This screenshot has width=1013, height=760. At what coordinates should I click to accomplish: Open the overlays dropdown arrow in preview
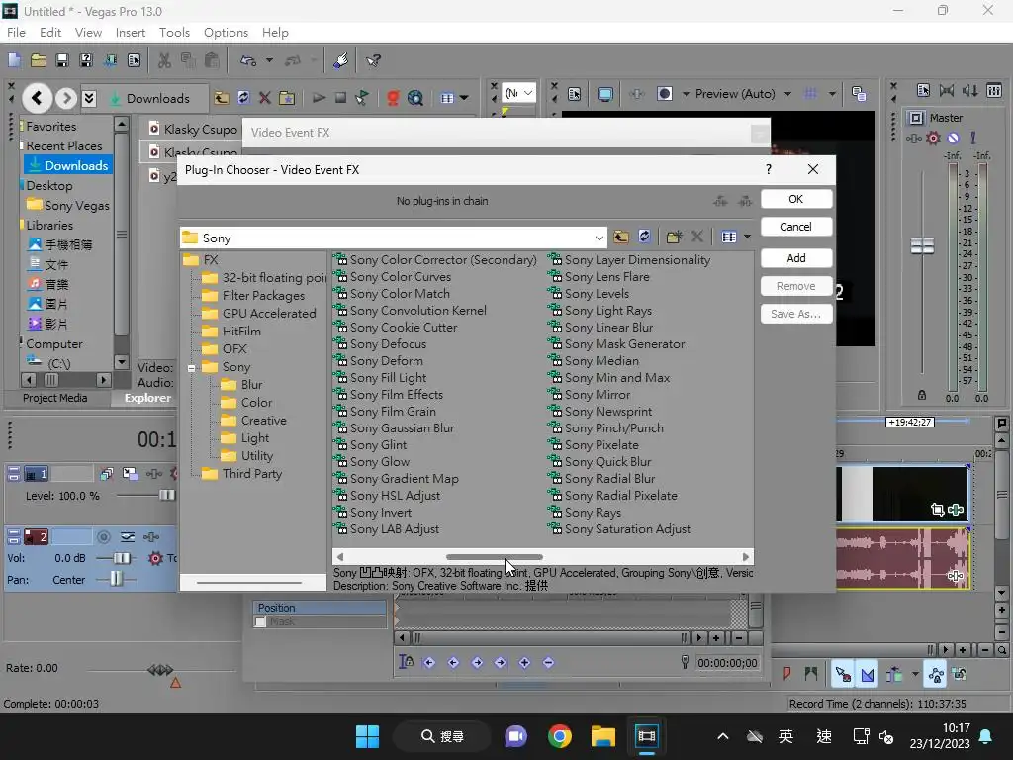tap(832, 94)
